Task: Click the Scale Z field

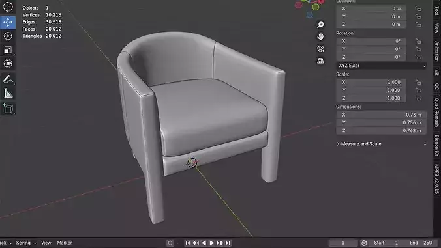Action: point(371,98)
